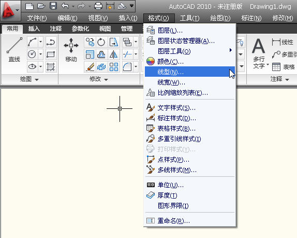Choose 颜色(C)... with color wheel icon
Image resolution: width=297 pixels, height=238 pixels.
coord(190,61)
